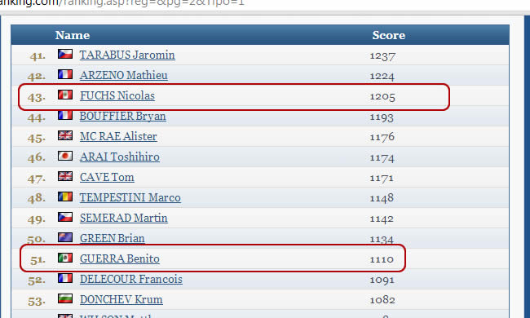Screen dimensions: 530x318
Task: Click rank number 50.
Action: click(37, 239)
